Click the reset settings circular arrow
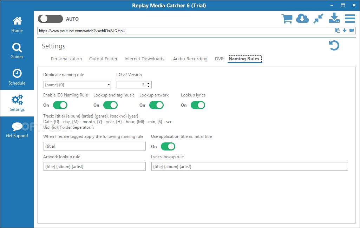 point(334,45)
